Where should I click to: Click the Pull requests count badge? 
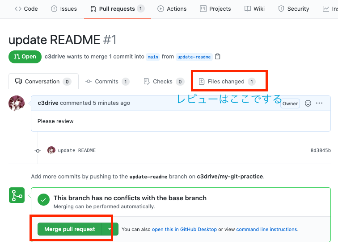pyautogui.click(x=141, y=8)
